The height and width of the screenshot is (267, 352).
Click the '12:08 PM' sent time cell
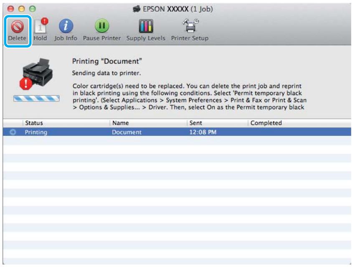(x=203, y=132)
